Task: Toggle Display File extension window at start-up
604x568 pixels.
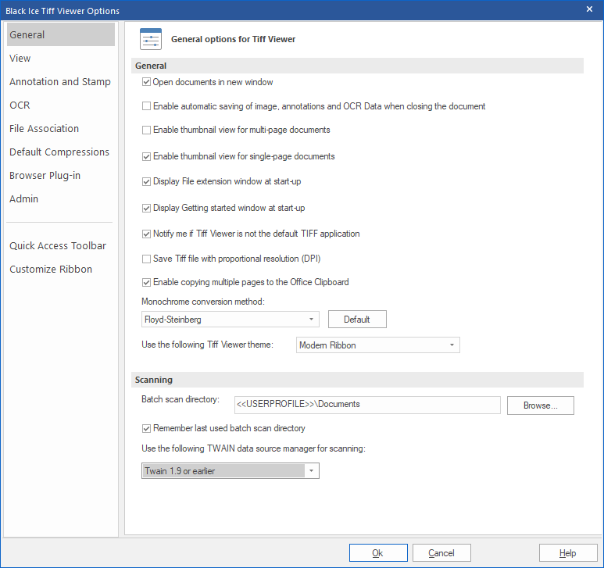Action: [x=146, y=181]
